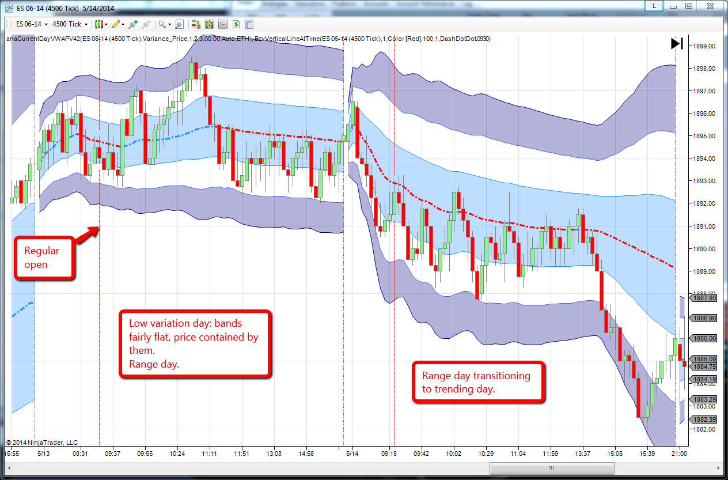Screen dimensions: 728x480
Task: Open the indicators chart icon
Action: point(222,24)
